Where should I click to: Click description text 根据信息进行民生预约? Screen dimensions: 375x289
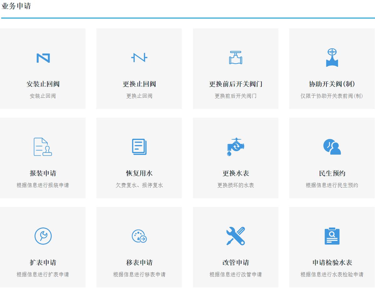pyautogui.click(x=332, y=185)
